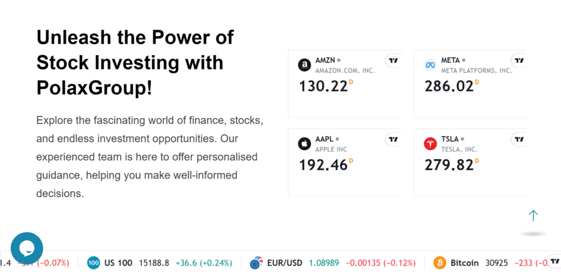Click the Meta logo icon
The height and width of the screenshot is (272, 561).
pos(430,65)
